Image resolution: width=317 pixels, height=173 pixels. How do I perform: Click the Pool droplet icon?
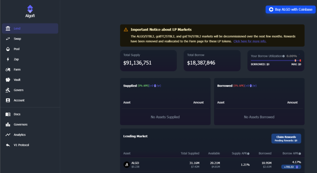[x=8, y=49]
